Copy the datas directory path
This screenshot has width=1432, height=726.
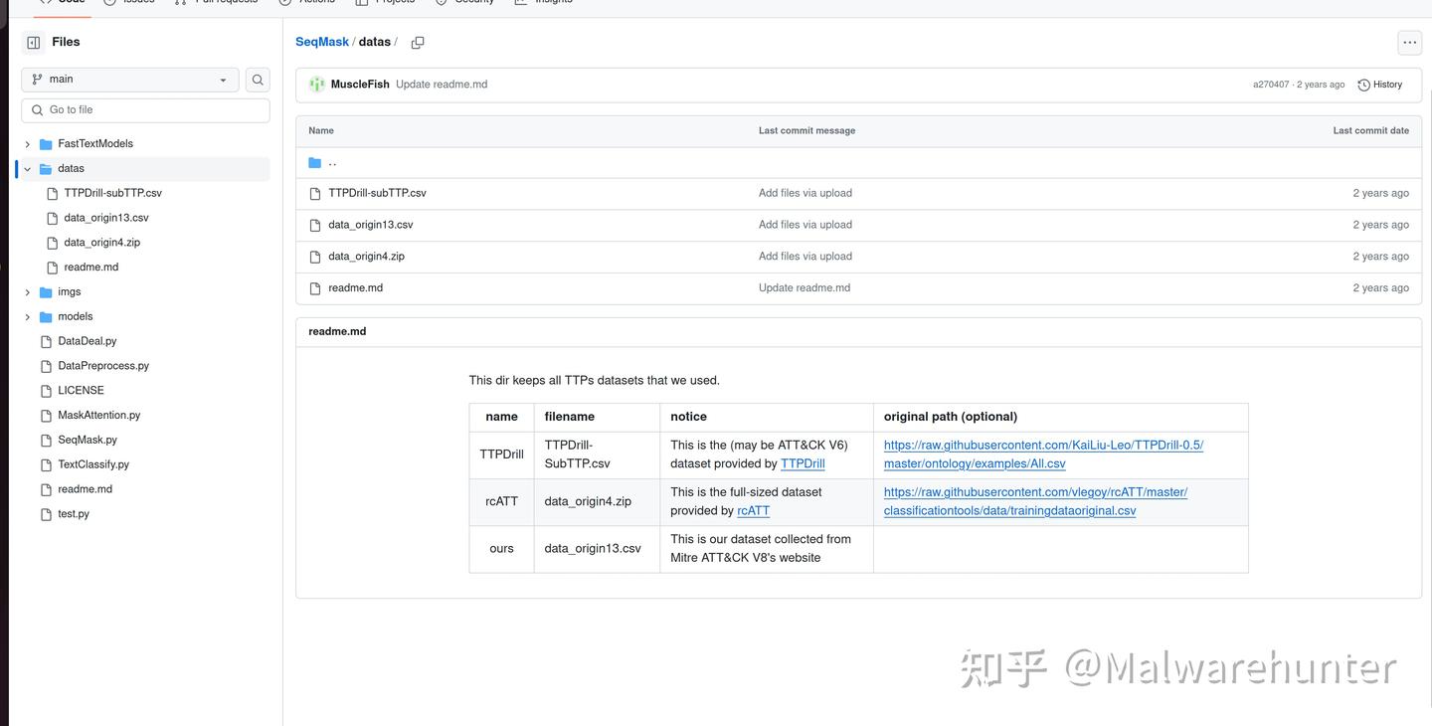pyautogui.click(x=417, y=42)
